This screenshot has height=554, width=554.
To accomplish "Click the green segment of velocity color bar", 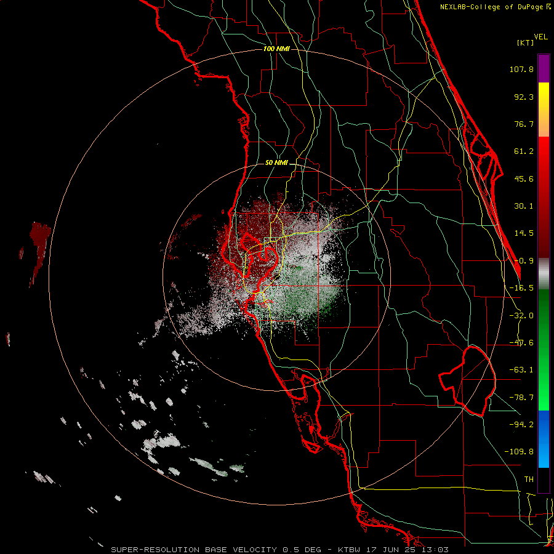I will tap(544, 350).
